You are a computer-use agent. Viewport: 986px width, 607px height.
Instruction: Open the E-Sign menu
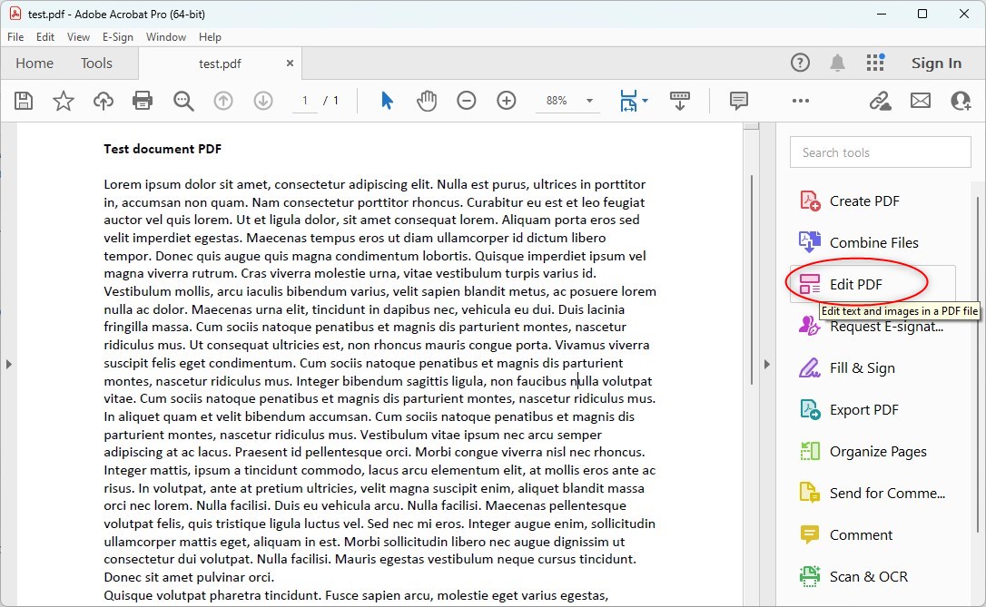(117, 37)
